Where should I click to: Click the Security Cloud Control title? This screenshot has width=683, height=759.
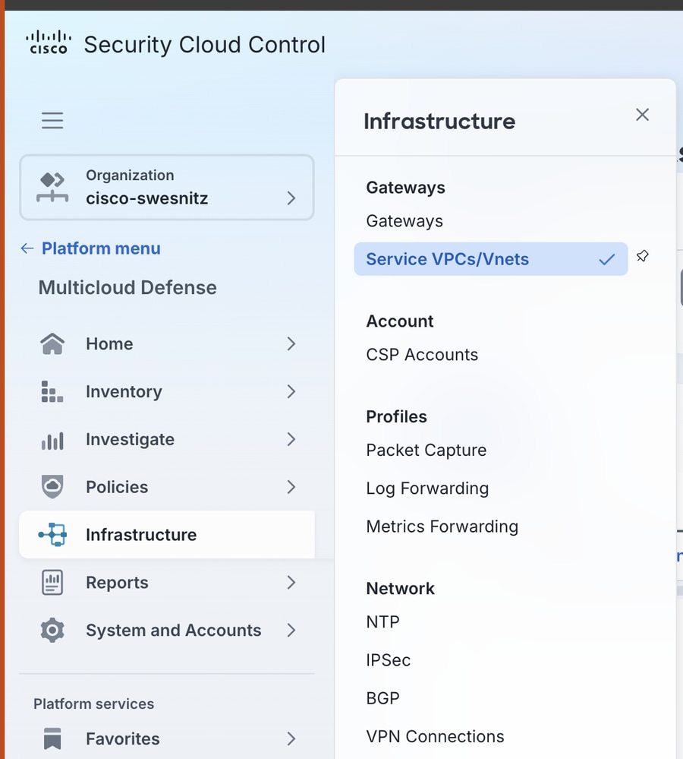(x=204, y=45)
